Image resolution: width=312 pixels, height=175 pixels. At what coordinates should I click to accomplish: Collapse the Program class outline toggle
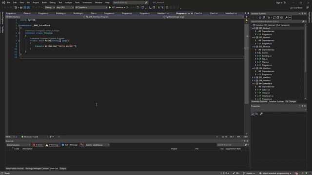tap(19, 33)
